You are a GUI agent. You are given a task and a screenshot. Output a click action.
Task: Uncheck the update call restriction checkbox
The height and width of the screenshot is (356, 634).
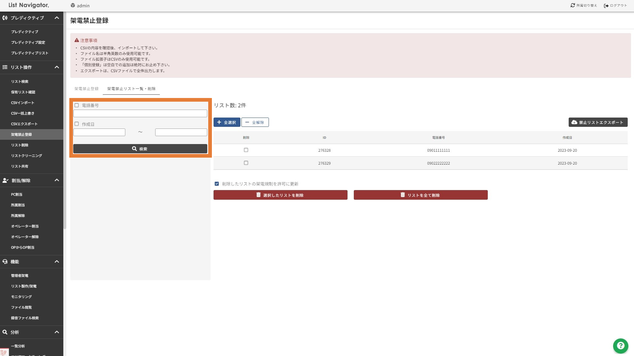coord(217,184)
